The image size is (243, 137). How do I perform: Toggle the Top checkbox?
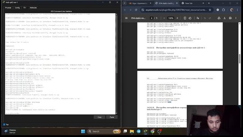click(x=4, y=124)
